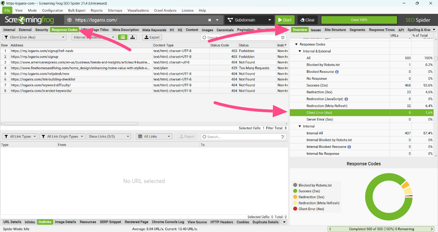This screenshot has height=232, width=438.
Task: Open the Configuration menu
Action: (x=53, y=11)
